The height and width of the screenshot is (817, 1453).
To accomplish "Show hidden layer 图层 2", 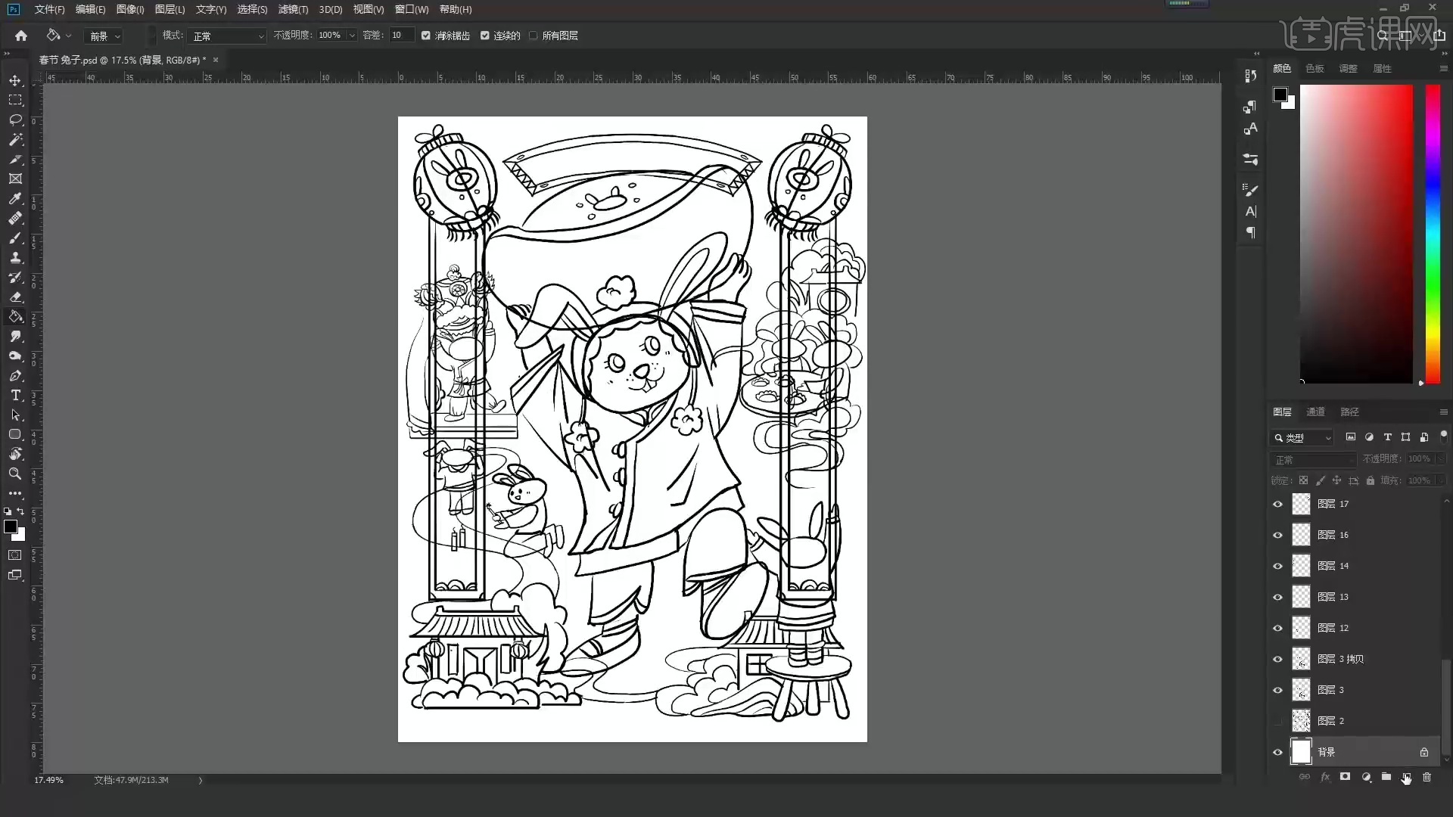I will tap(1277, 721).
